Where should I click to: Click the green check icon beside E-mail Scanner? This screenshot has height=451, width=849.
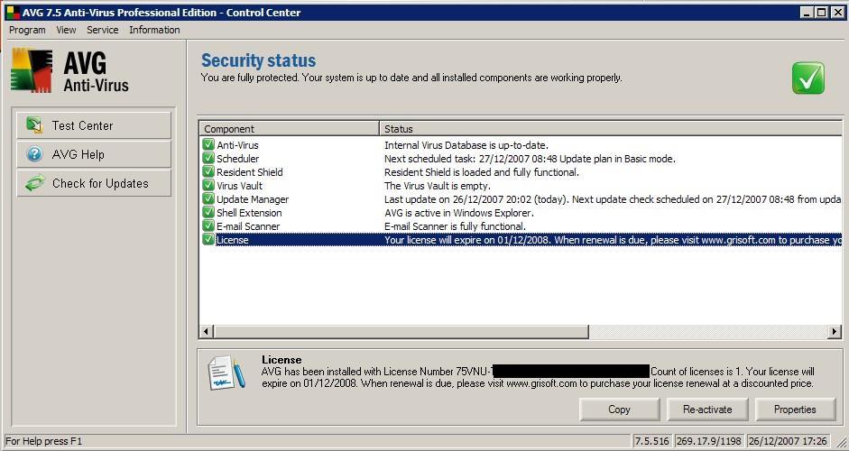208,225
